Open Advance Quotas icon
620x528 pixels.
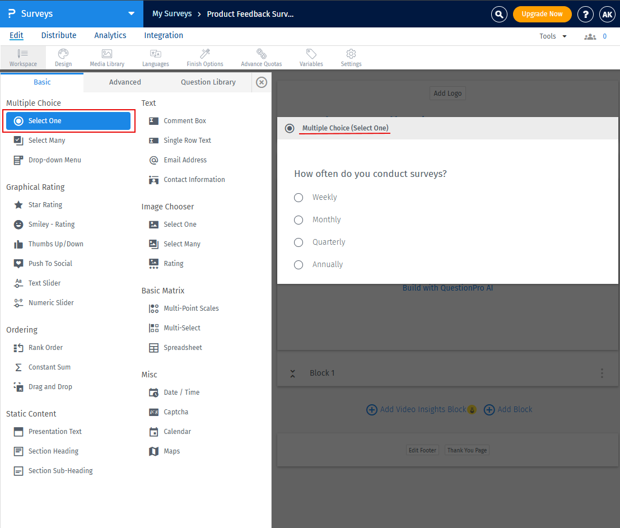pyautogui.click(x=261, y=54)
